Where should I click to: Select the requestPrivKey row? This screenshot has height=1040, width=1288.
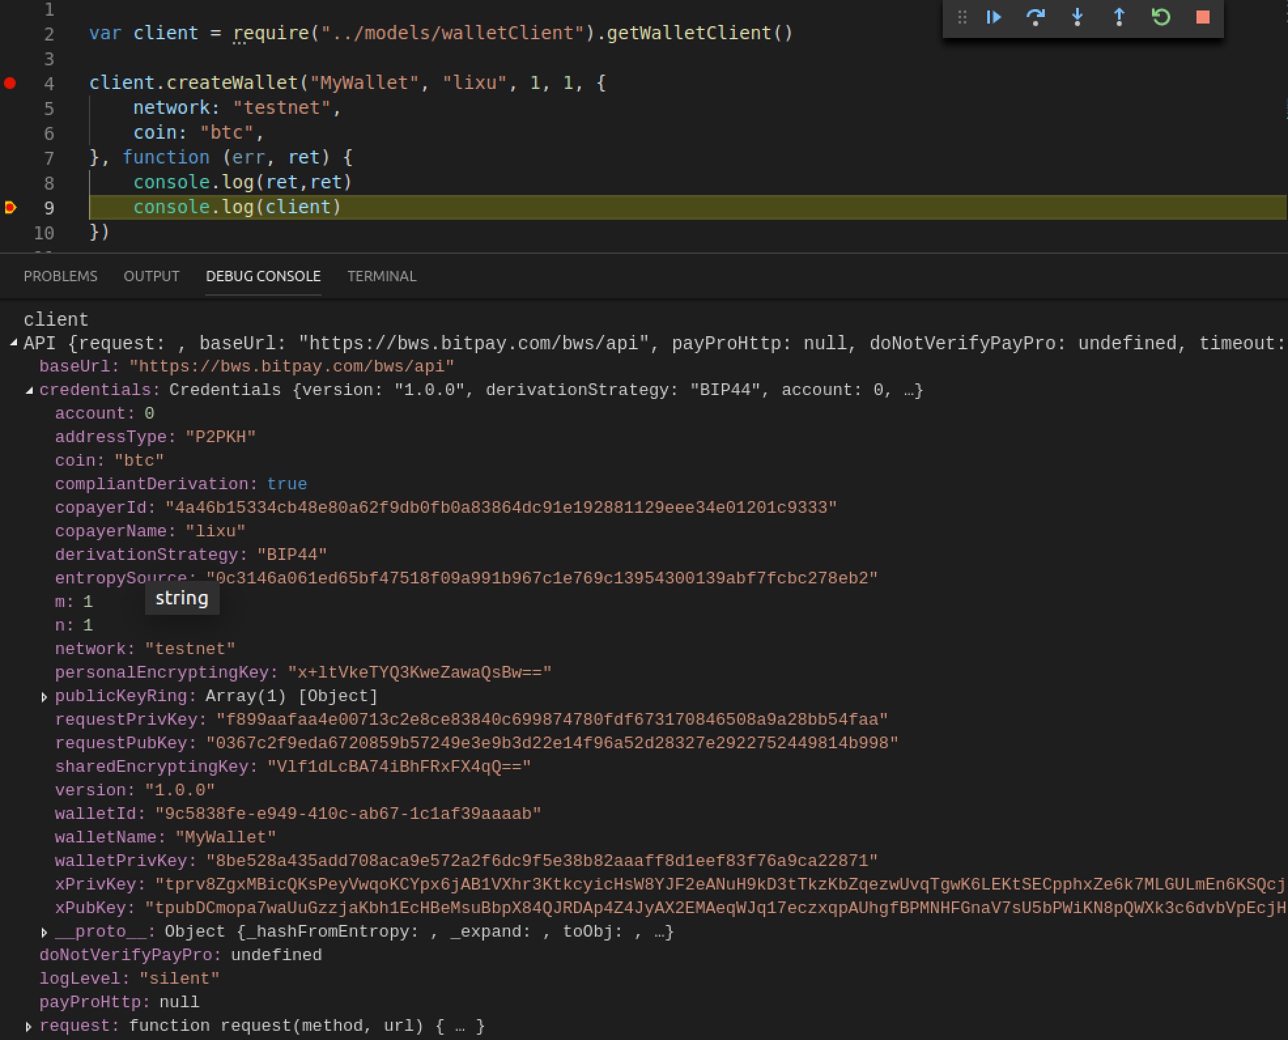coord(471,719)
